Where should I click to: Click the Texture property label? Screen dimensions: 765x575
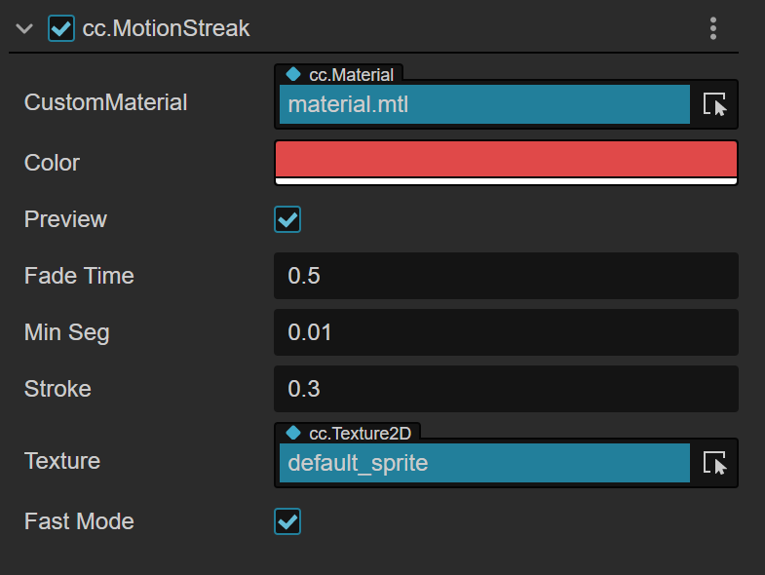(x=62, y=461)
